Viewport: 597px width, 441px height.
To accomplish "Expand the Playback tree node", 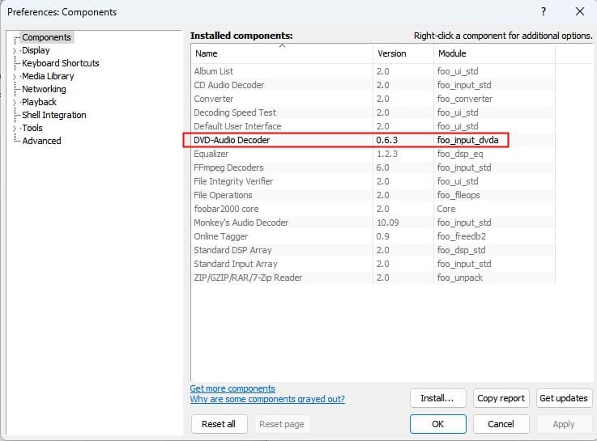I will pos(15,102).
